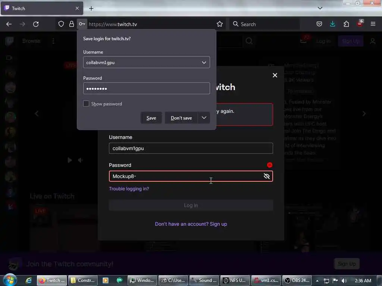
Task: Click the Twitch Browse nav link
Action: tap(31, 41)
